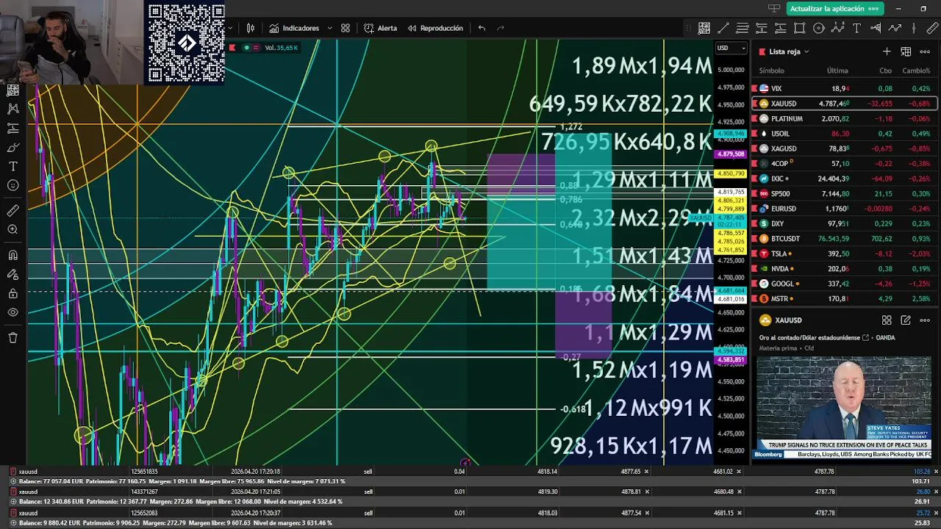Sort watchlist by Última column
941x529 pixels.
[837, 71]
